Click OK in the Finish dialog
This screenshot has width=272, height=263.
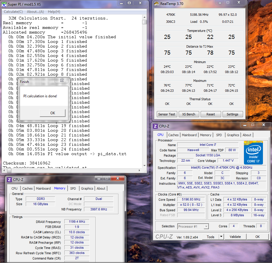[x=53, y=113]
